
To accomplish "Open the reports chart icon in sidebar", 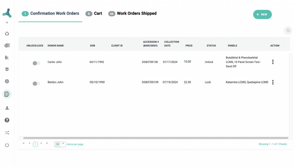I will tap(7, 57).
